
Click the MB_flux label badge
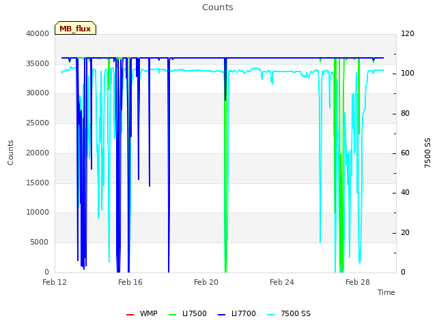coord(75,28)
